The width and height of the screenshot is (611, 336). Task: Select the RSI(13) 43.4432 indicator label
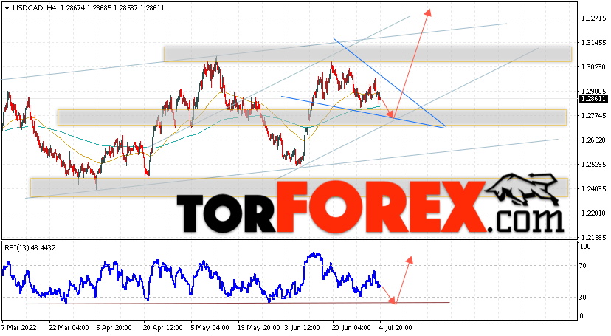pos(30,248)
